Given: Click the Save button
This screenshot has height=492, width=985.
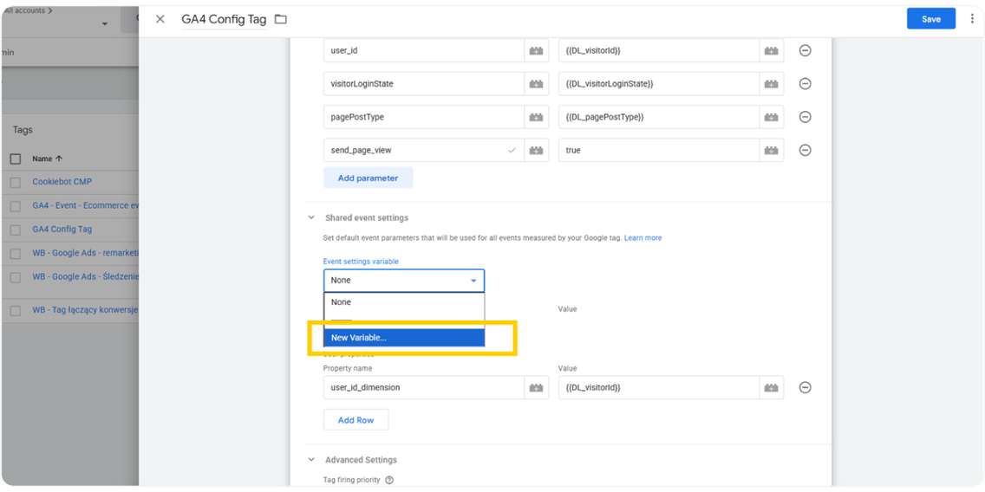Looking at the screenshot, I should tap(930, 19).
